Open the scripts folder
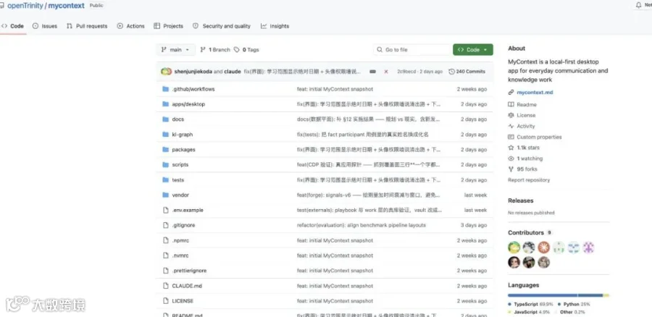The width and height of the screenshot is (652, 317). 180,164
